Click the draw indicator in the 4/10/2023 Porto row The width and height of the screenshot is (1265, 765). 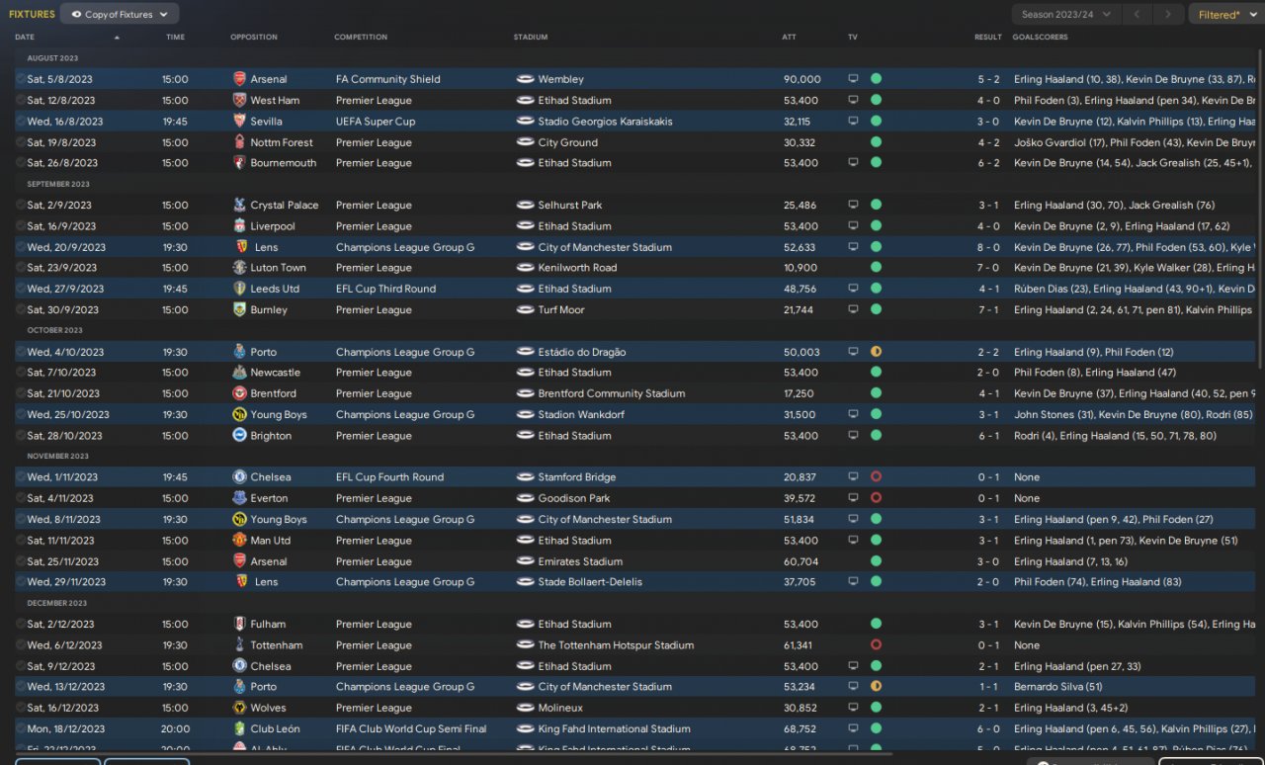pyautogui.click(x=876, y=352)
